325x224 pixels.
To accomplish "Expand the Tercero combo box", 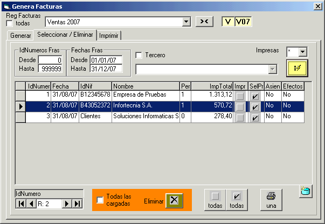I will click(x=273, y=69).
